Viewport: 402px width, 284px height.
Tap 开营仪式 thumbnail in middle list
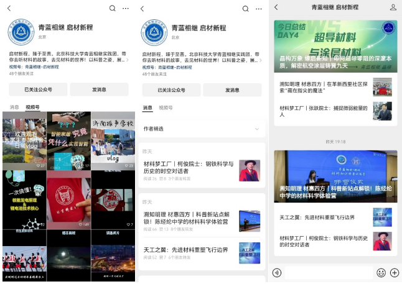tap(250, 221)
